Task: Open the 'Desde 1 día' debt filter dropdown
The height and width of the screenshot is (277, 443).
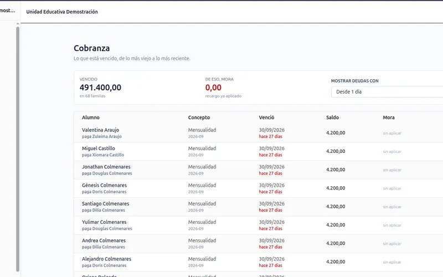Action: (x=387, y=92)
